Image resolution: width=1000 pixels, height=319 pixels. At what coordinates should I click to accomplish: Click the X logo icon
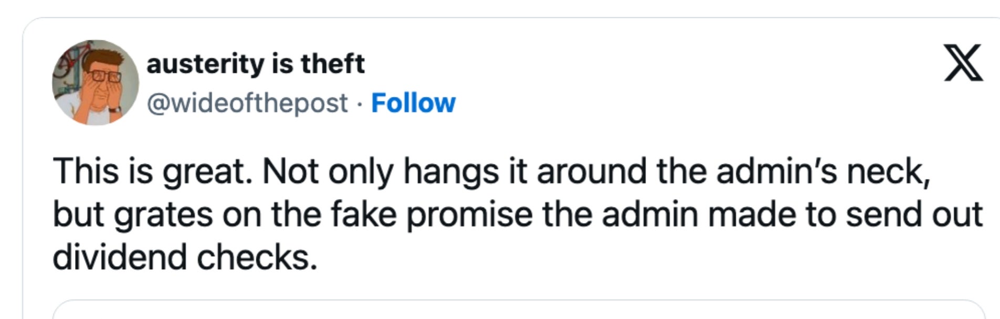963,63
